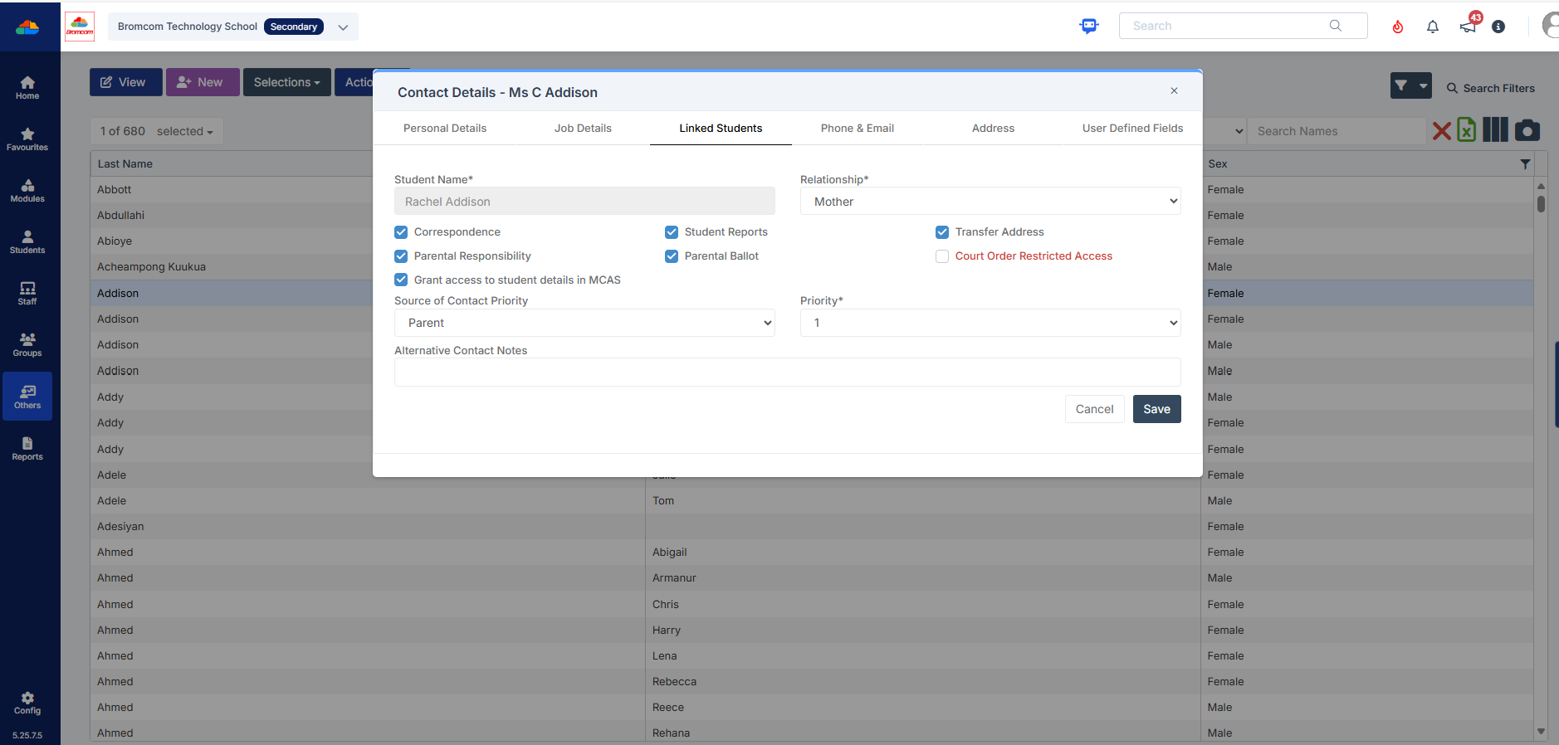The image size is (1559, 745).
Task: Save the contact details
Action: (x=1156, y=409)
